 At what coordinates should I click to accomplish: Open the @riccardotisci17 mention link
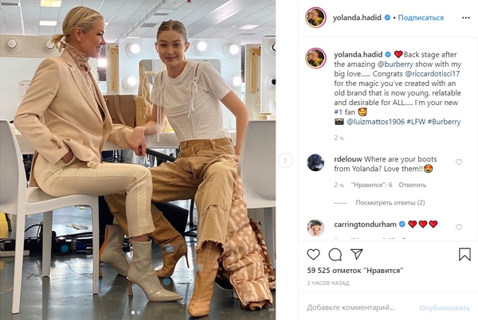[x=433, y=74]
